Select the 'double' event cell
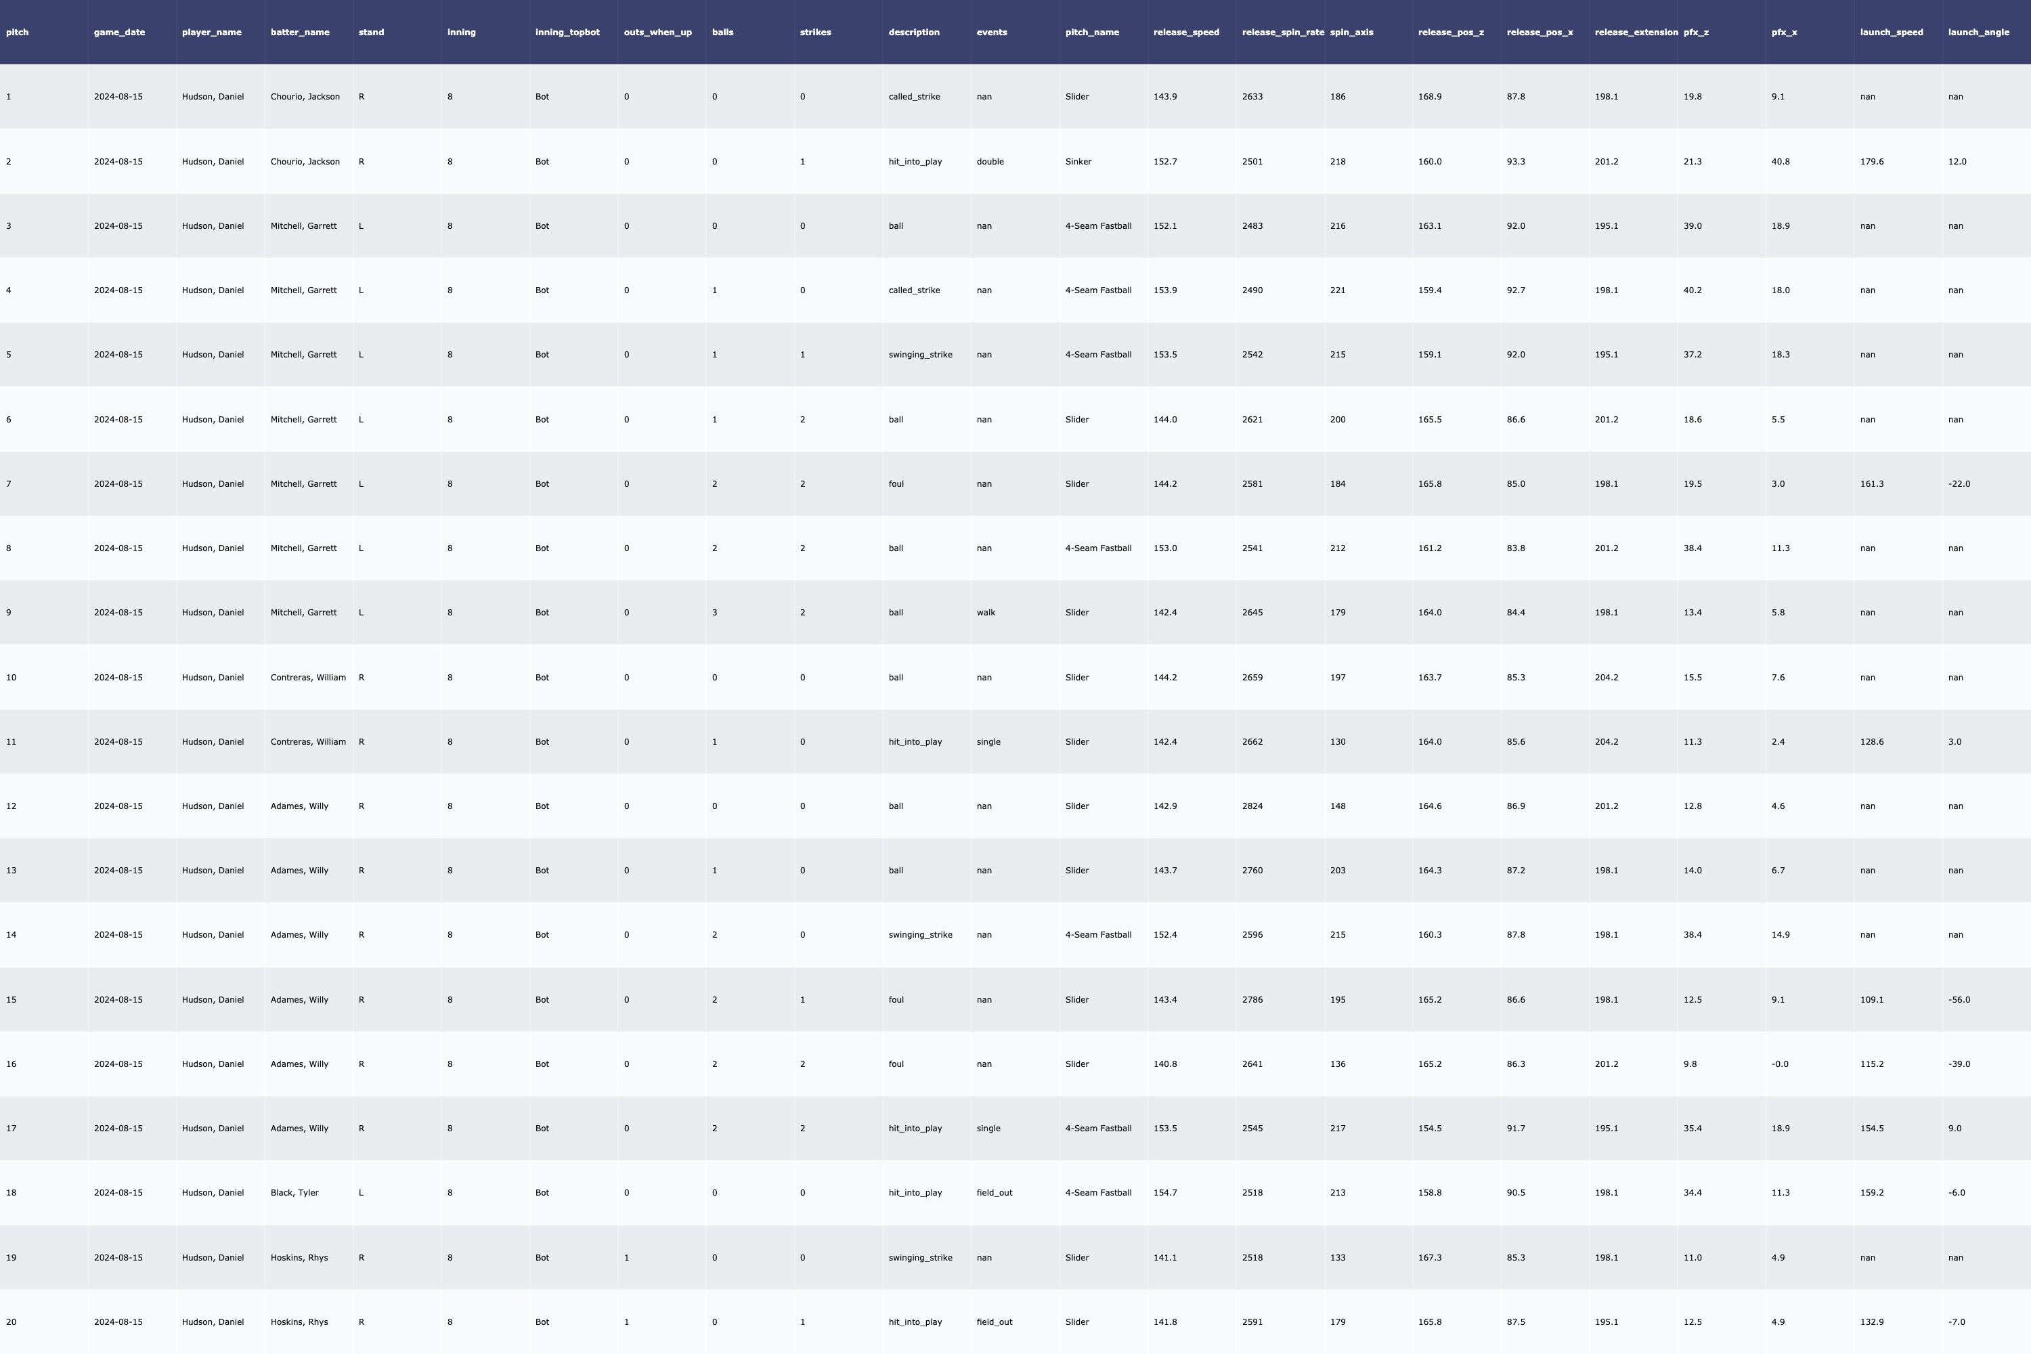The width and height of the screenshot is (2031, 1354). pyautogui.click(x=990, y=162)
